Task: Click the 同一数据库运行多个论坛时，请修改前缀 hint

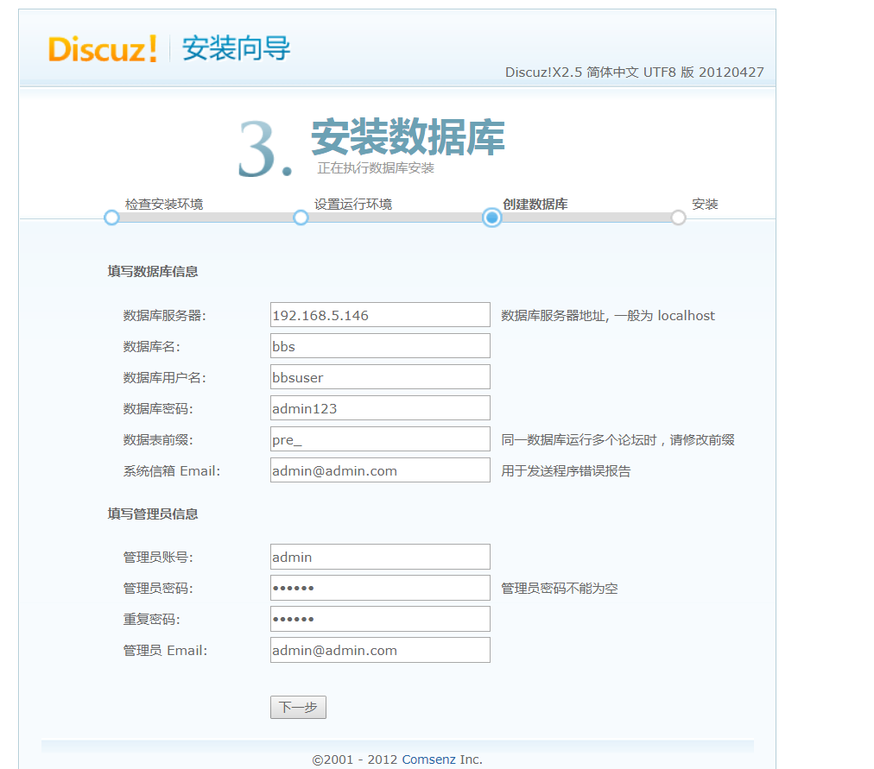Action: [617, 440]
